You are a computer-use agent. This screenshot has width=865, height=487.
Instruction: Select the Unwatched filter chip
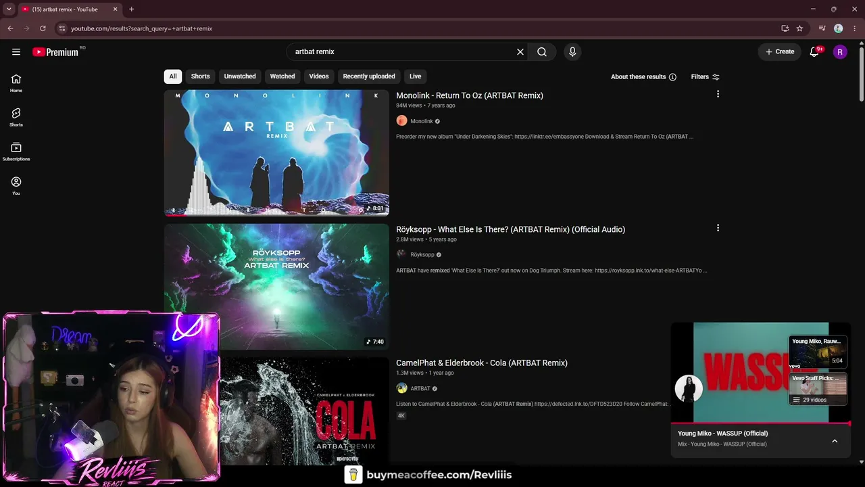point(240,76)
